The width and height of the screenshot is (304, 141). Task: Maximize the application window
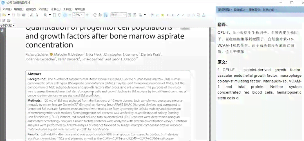point(292,3)
